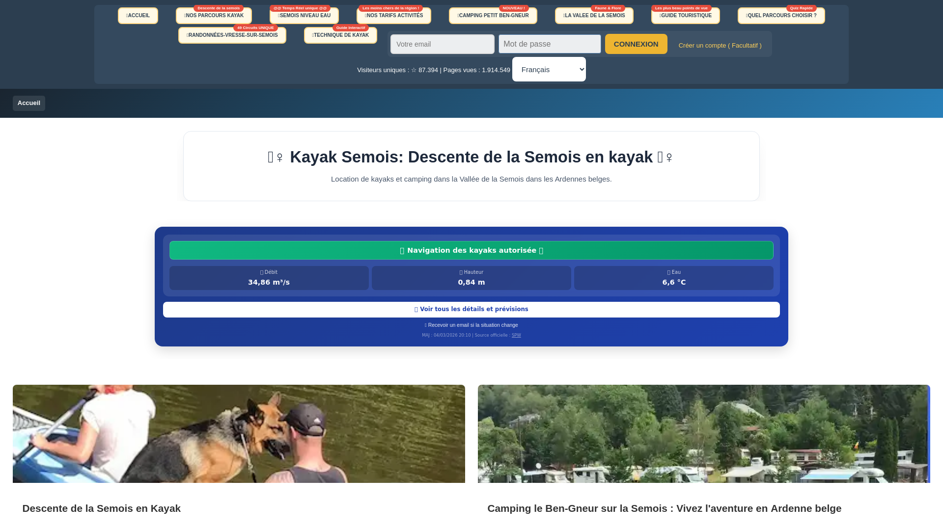Open CAMPING PETIT BEN-GNEUR page
The image size is (943, 530).
coord(493,15)
